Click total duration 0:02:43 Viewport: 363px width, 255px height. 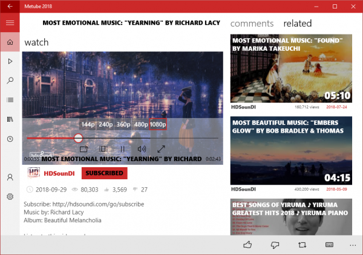tap(213, 159)
